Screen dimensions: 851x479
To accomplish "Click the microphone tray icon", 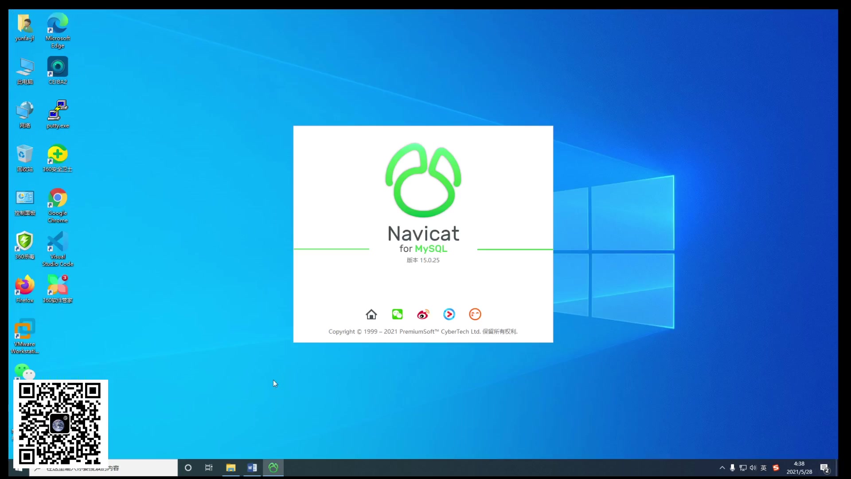I will pos(732,467).
